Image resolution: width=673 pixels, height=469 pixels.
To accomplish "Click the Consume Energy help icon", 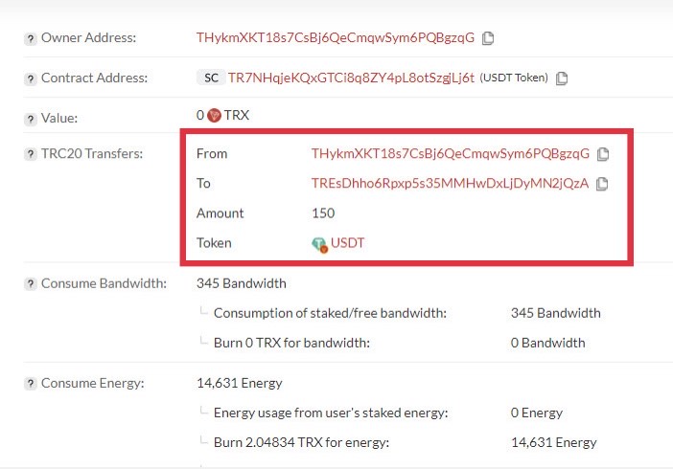I will [30, 383].
